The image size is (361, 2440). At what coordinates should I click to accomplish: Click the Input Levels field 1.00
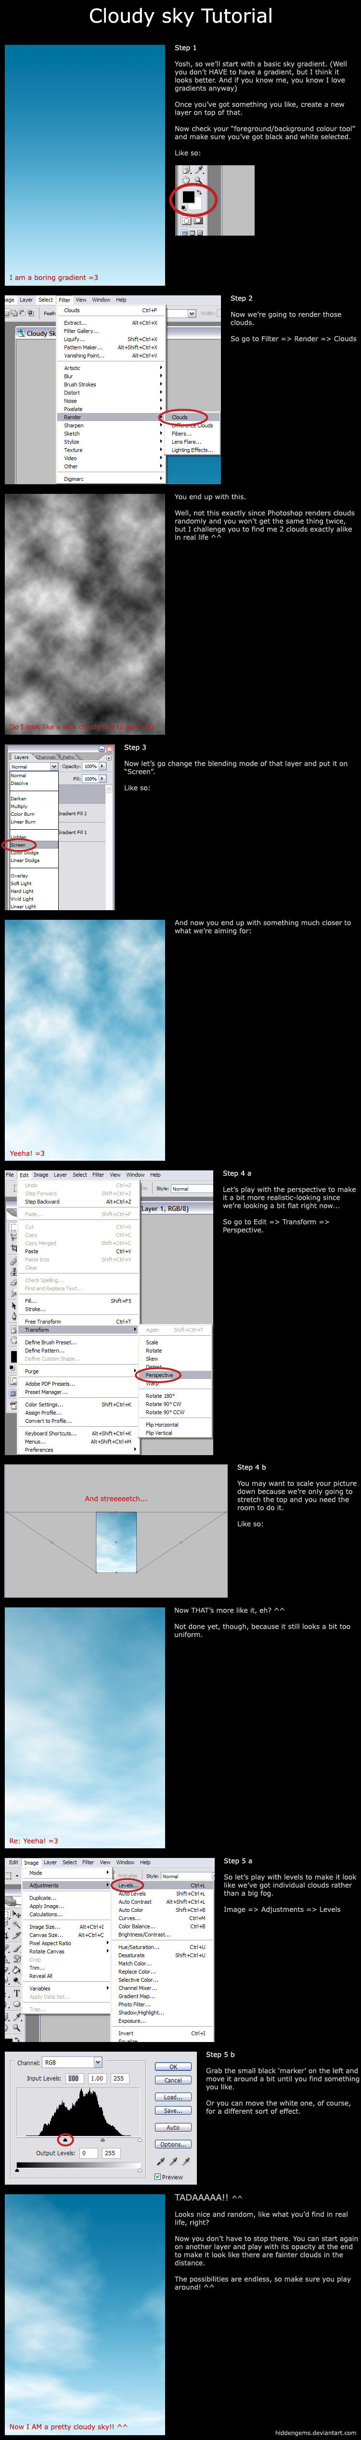(x=98, y=2079)
